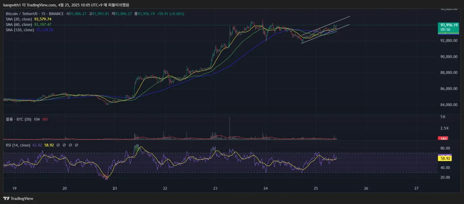Click the yellow SMA 20 value 93,579.74

point(43,19)
